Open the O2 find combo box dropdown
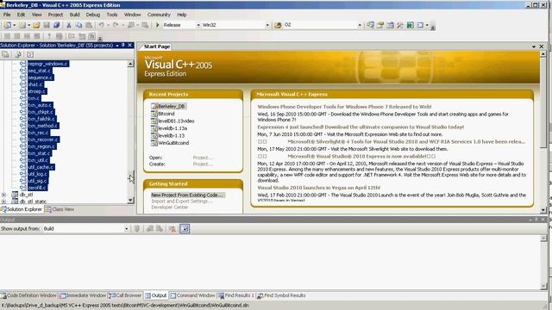The height and width of the screenshot is (310, 552). tap(360, 25)
